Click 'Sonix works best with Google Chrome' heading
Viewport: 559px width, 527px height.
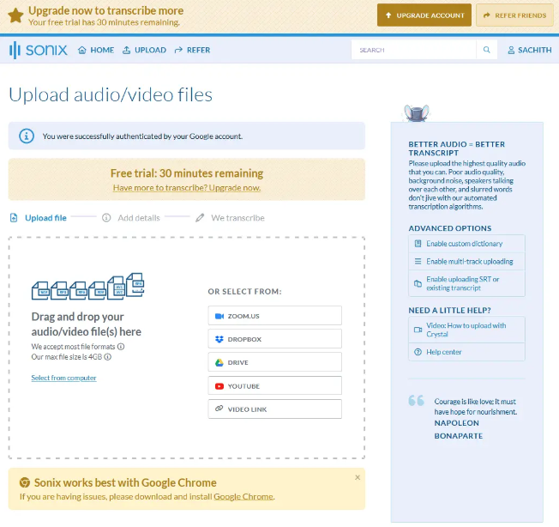(125, 482)
